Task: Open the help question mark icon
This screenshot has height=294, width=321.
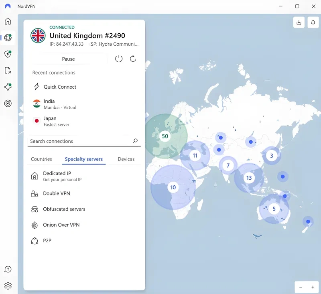Action: (x=8, y=269)
